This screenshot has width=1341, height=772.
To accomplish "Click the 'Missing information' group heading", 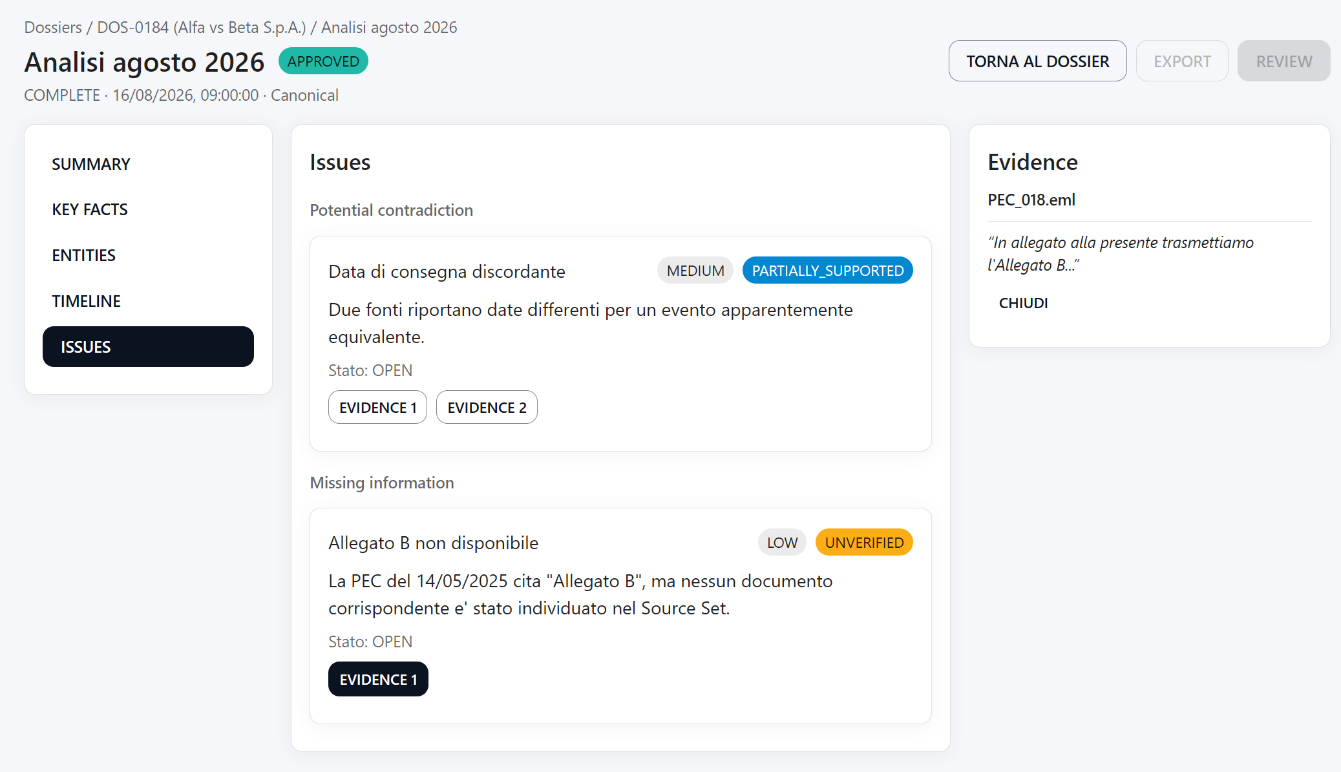I will (382, 483).
